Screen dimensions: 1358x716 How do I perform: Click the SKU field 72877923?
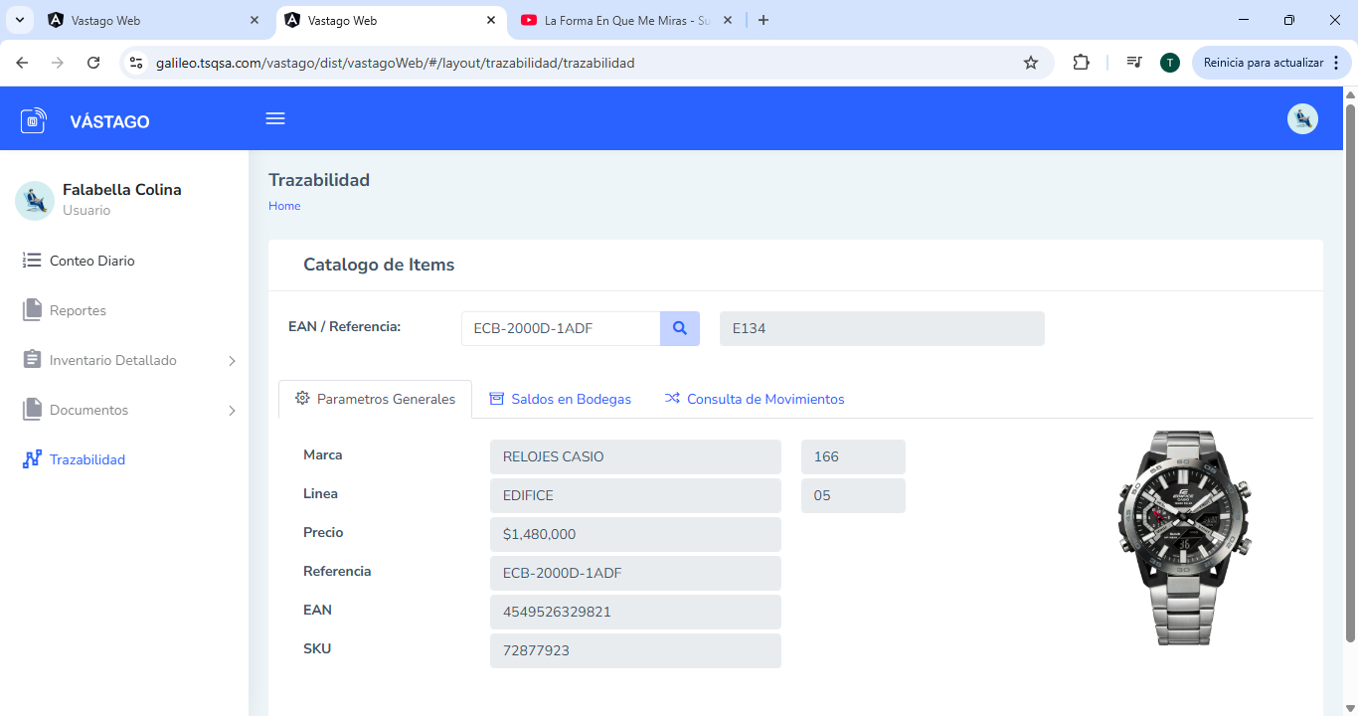coord(635,650)
